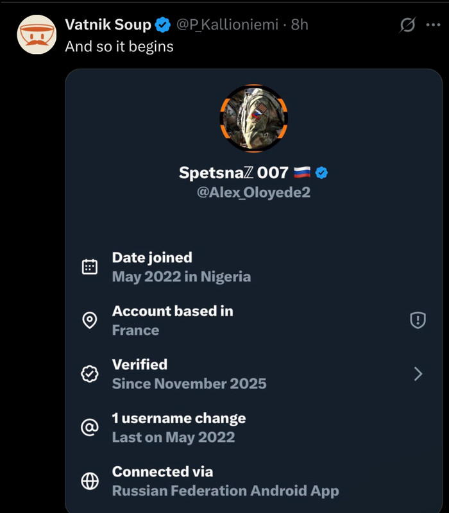Click the location pin icon
This screenshot has height=513, width=449.
[x=90, y=321]
